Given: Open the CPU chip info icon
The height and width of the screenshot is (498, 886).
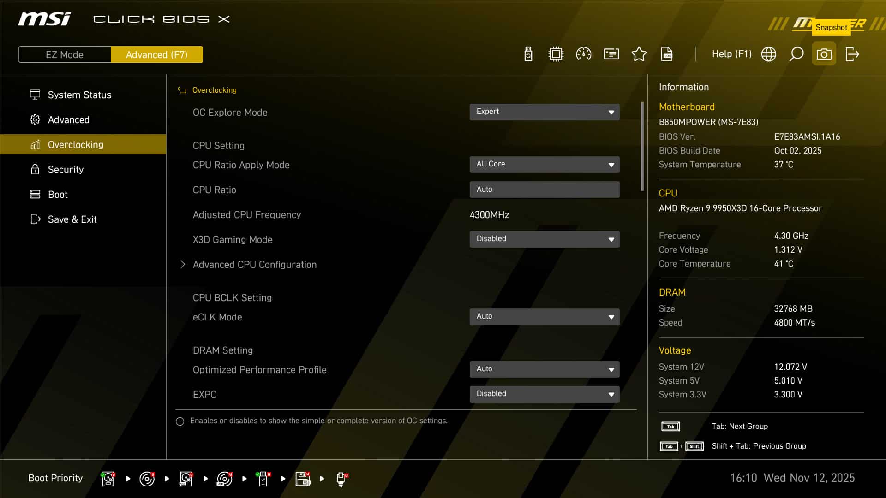Looking at the screenshot, I should tap(556, 54).
